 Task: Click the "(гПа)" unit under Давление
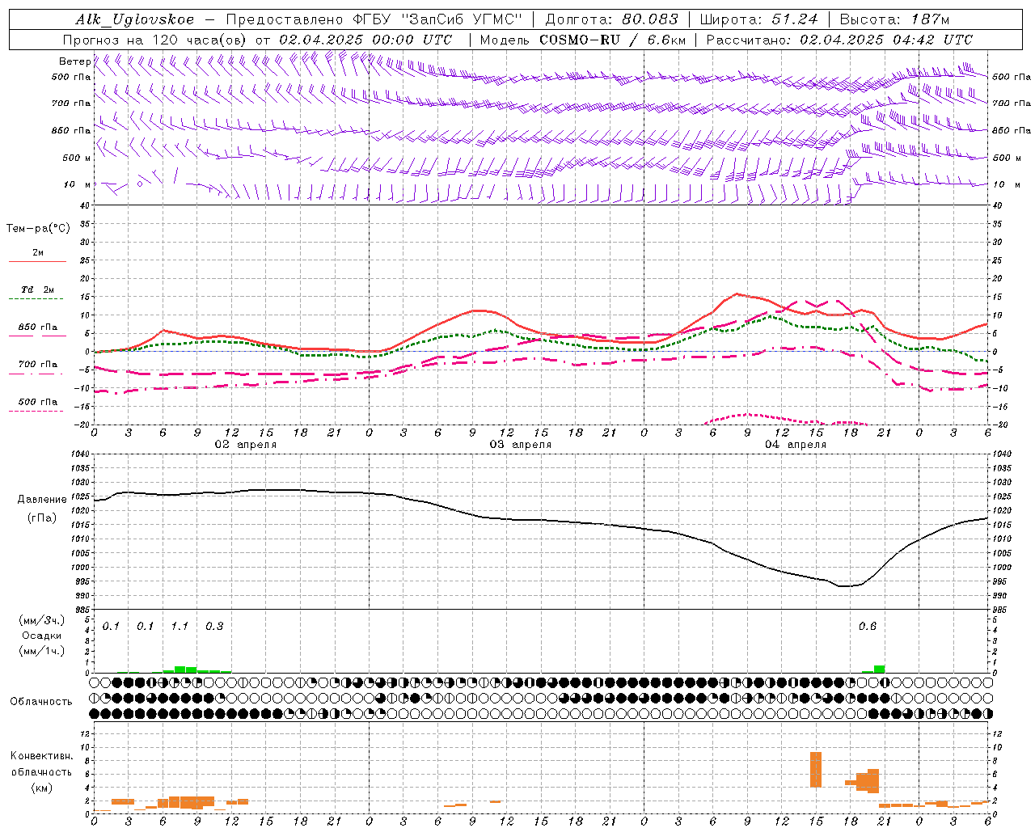pyautogui.click(x=42, y=517)
